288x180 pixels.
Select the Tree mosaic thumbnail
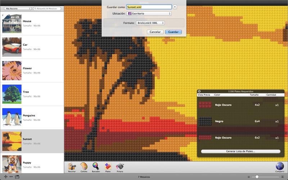click(x=12, y=94)
